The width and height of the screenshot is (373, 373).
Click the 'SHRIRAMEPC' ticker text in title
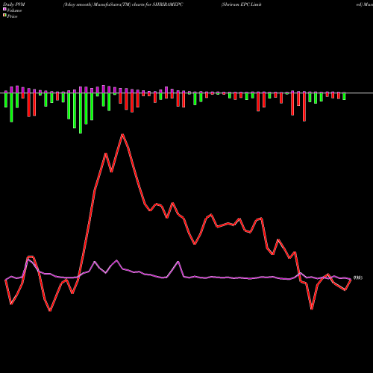168,4
